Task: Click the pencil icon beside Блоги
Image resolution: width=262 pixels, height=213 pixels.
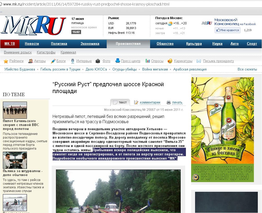Action: click(x=53, y=61)
